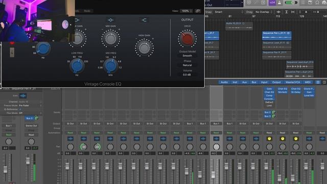Open the Snap Smart dropdown
Screen dimensions: 327x184
(x=229, y=12)
